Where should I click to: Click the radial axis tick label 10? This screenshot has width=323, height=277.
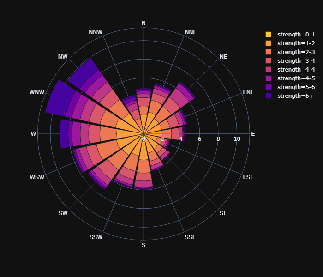pos(237,139)
